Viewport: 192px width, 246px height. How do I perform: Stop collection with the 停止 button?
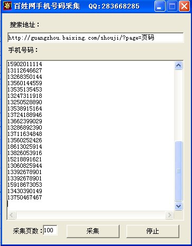pos(153,231)
